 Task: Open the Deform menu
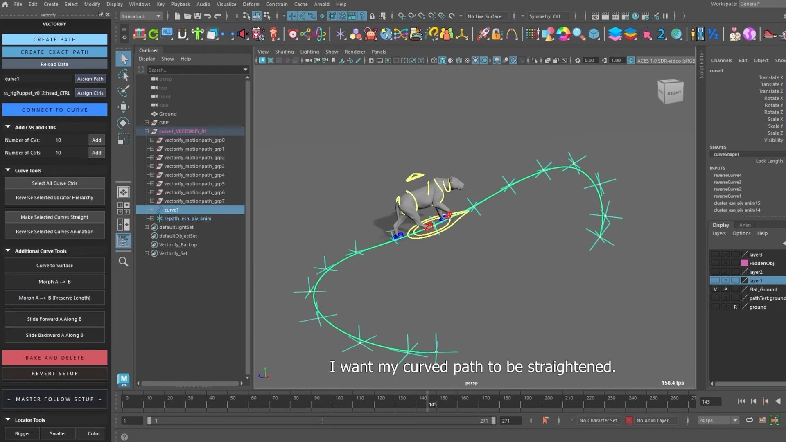click(x=251, y=4)
